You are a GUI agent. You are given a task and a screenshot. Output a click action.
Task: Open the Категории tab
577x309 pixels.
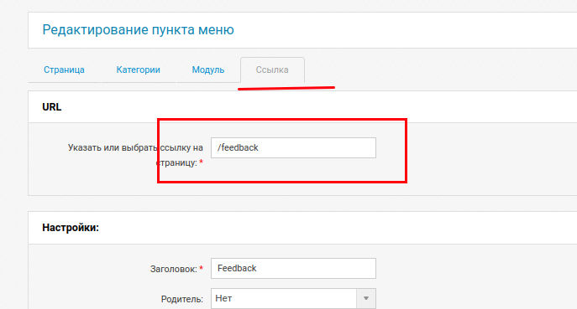[138, 70]
